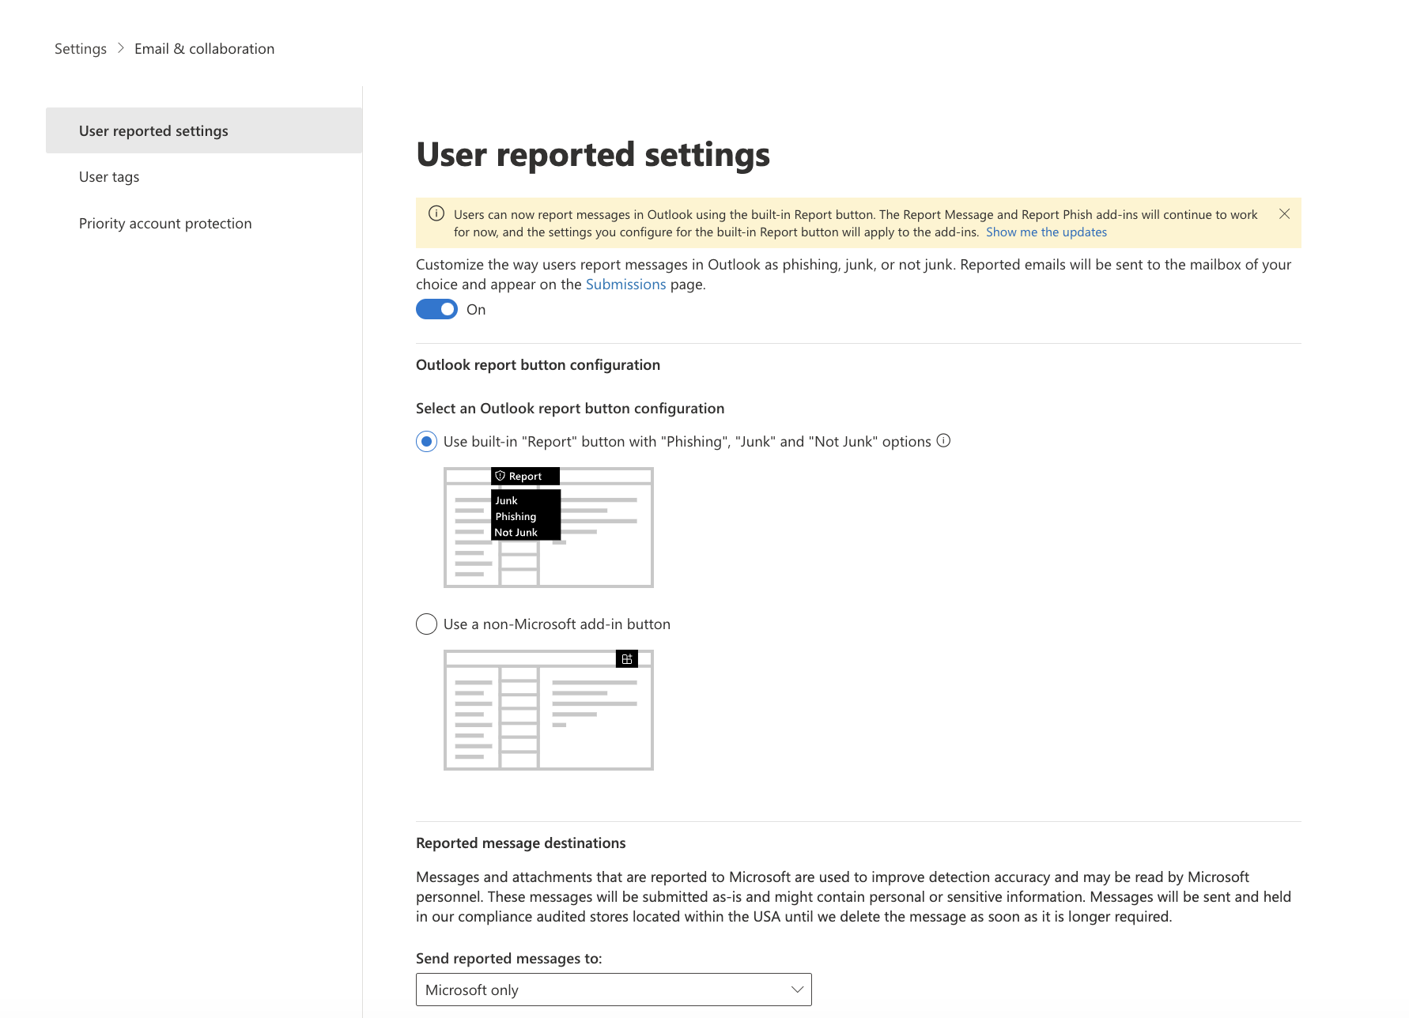
Task: Open Show me the updates link
Action: (x=1045, y=232)
